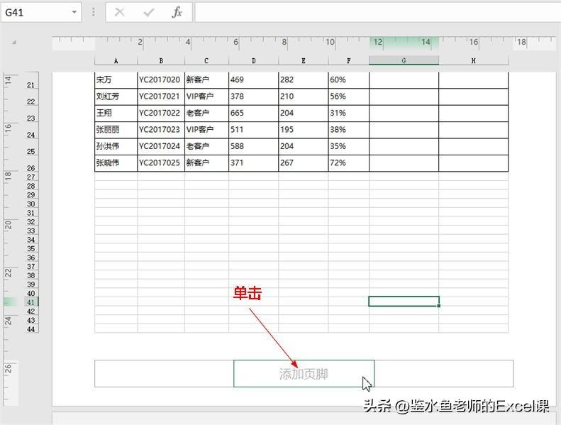
Task: Select column D header
Action: pyautogui.click(x=254, y=60)
